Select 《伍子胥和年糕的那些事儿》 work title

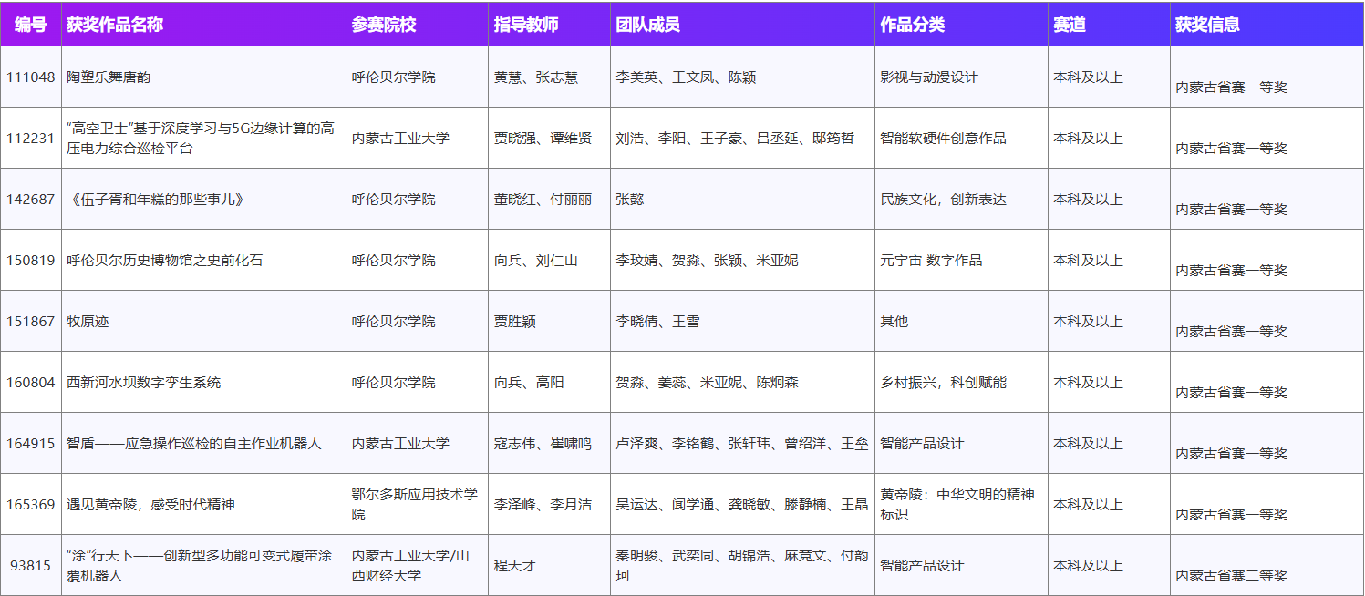click(x=156, y=200)
